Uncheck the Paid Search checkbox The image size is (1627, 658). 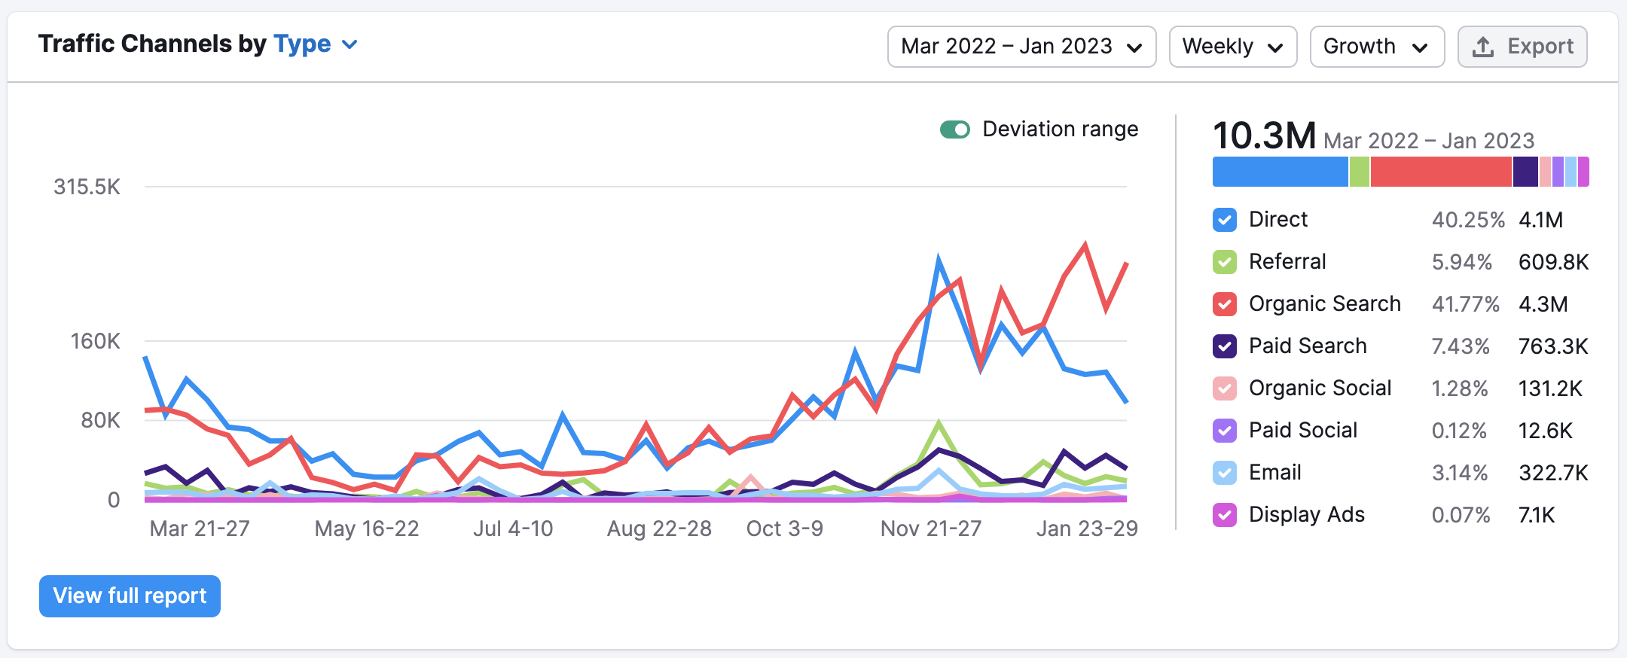1225,346
